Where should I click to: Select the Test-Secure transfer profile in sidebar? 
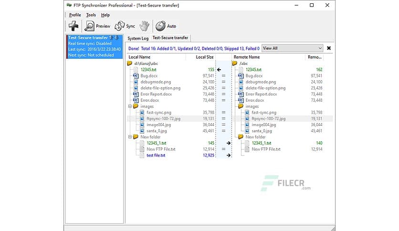[94, 46]
